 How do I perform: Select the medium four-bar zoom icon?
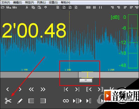click(x=94, y=7)
